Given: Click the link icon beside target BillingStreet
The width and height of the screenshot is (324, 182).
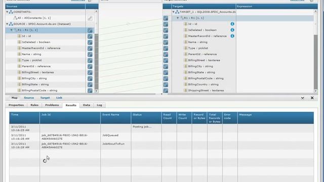Looking at the screenshot, I should (166, 61).
